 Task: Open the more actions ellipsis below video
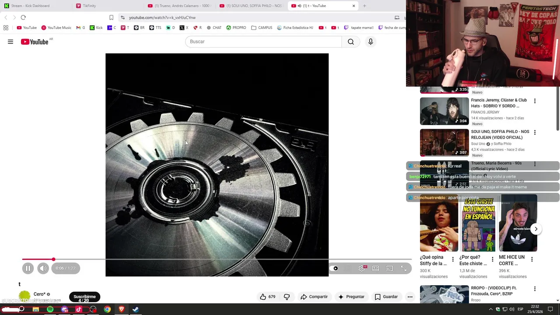coord(410,297)
